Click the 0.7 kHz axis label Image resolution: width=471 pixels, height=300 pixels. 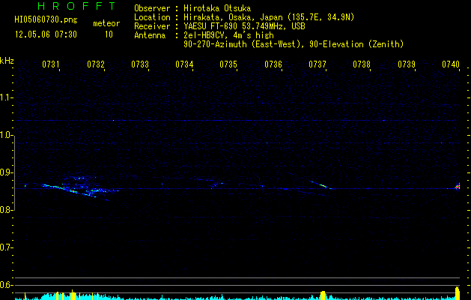[x=6, y=247]
